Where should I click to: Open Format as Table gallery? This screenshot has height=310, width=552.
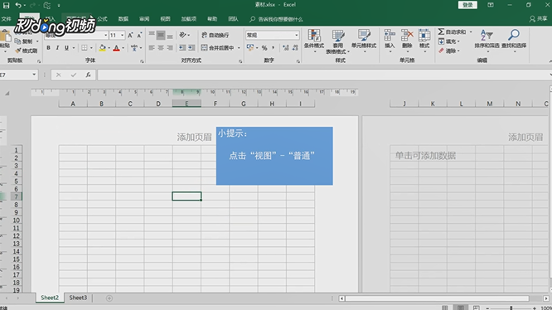click(337, 41)
